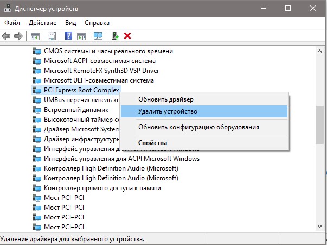The width and height of the screenshot is (327, 245).
Task: Click the vertical scrollbar up arrow
Action: (319, 51)
